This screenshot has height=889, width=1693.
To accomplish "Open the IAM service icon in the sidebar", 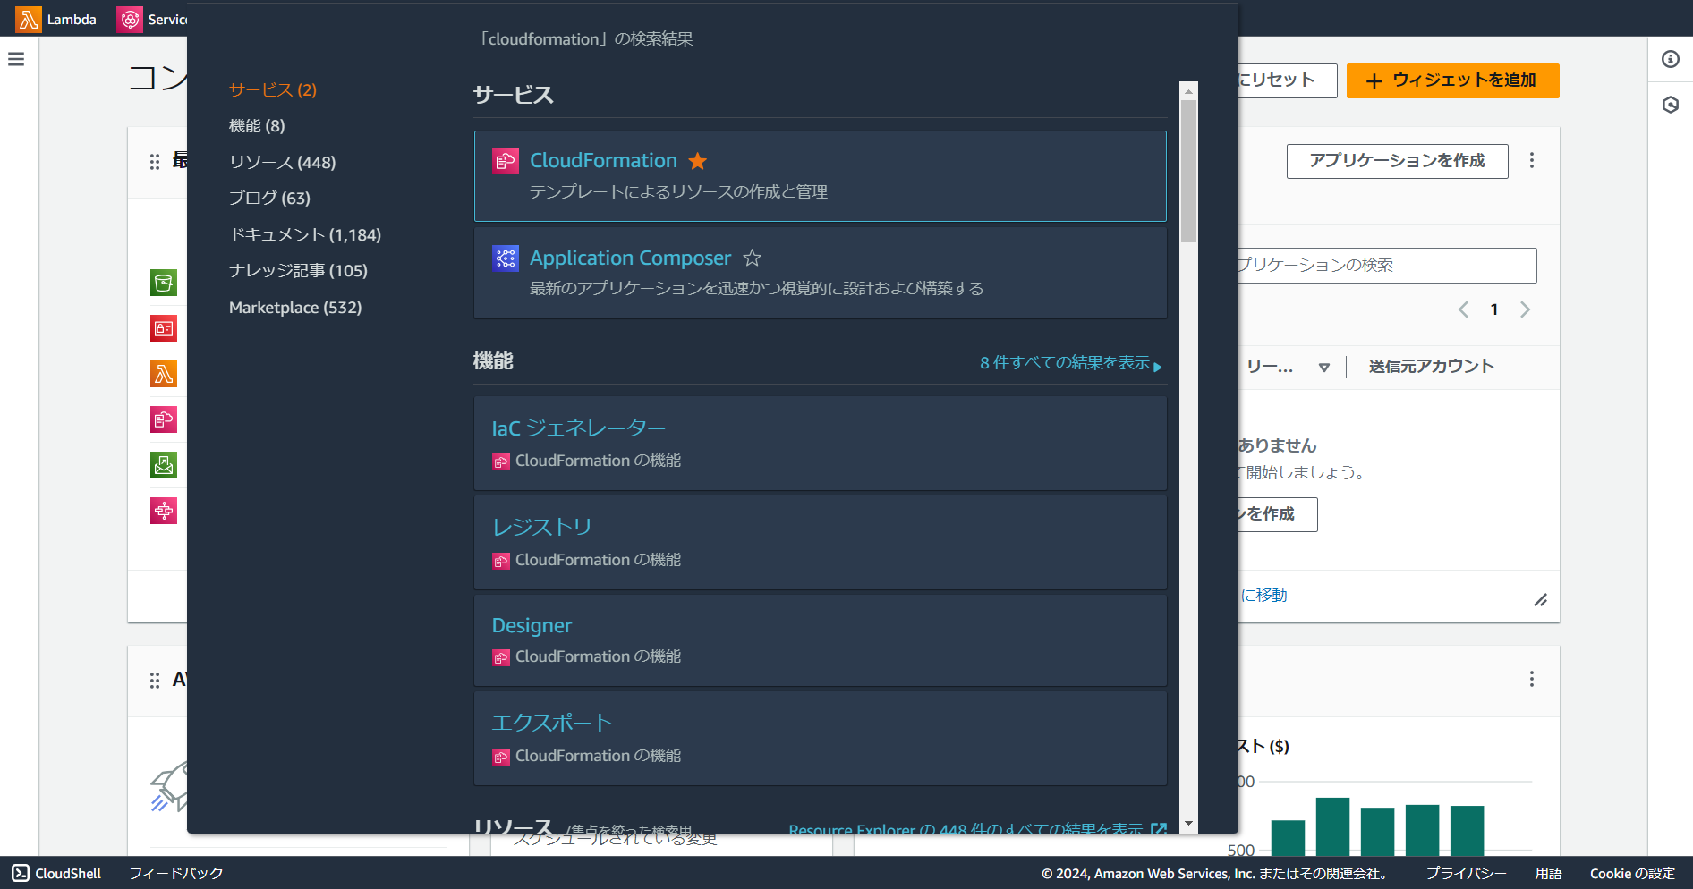I will (x=164, y=328).
